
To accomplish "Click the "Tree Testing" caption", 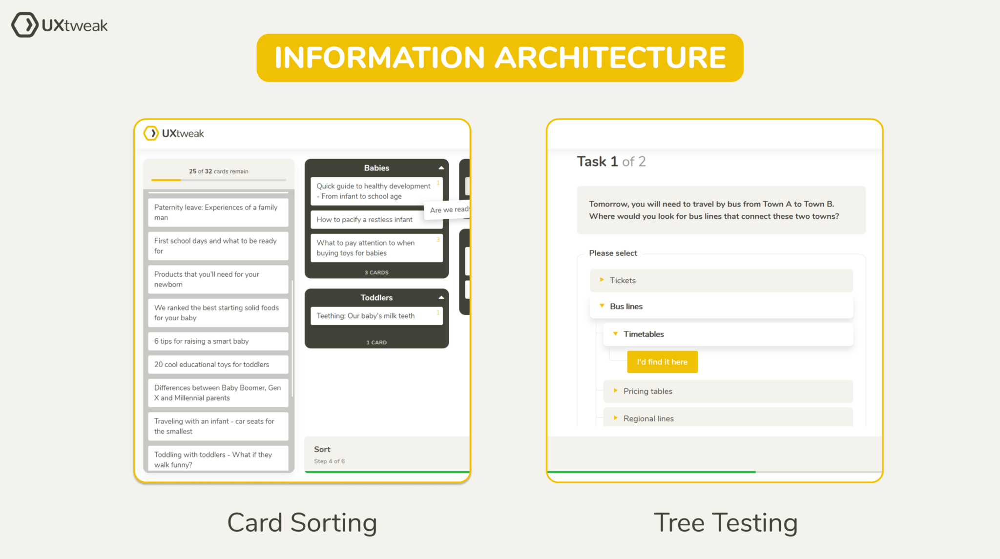I will [726, 523].
